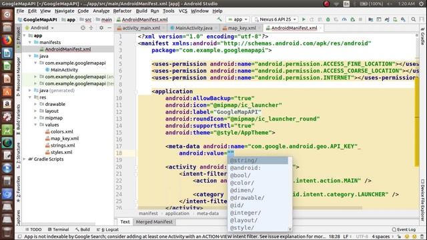
Task: Open colors.xml in project tree
Action: tap(62, 132)
